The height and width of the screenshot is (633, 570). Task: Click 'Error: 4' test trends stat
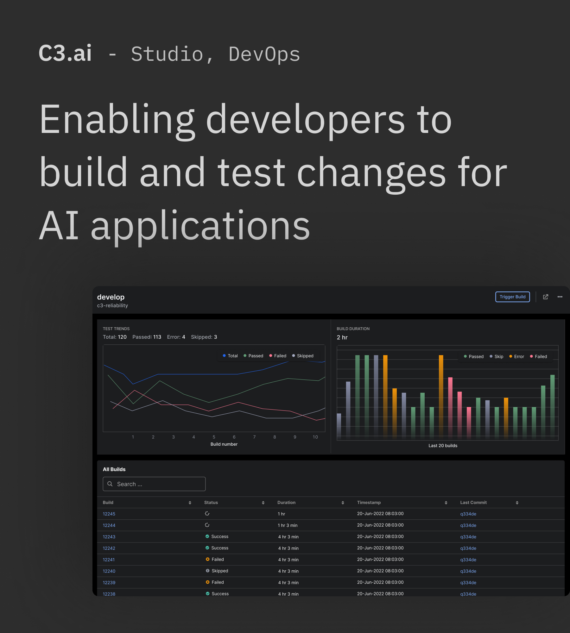tap(176, 337)
